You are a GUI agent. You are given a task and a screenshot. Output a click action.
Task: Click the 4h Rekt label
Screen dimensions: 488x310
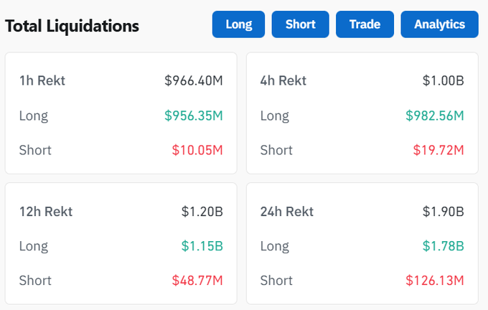(x=283, y=80)
